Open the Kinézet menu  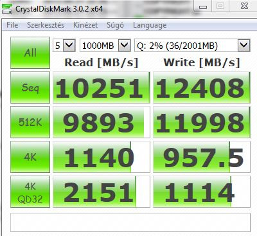(85, 25)
